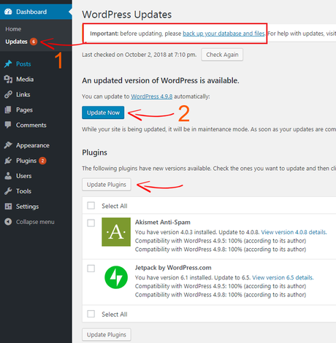Check the bottom Select All checkbox
This screenshot has height=343, width=336.
pos(91,314)
